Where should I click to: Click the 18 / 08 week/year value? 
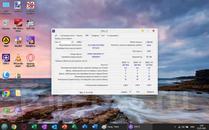click(149, 57)
